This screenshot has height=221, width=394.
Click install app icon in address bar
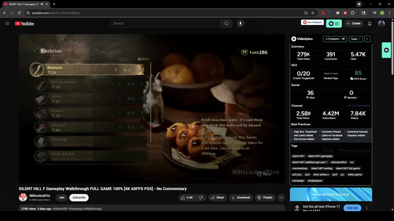(x=306, y=13)
